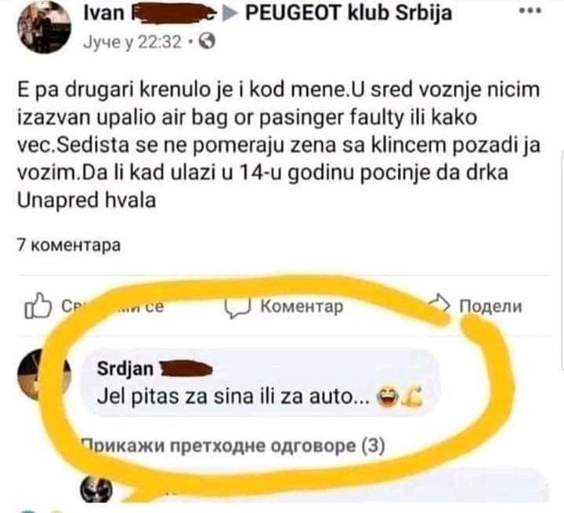Click the share arrow icon
Viewport: 564px width, 513px height.
coord(439,304)
